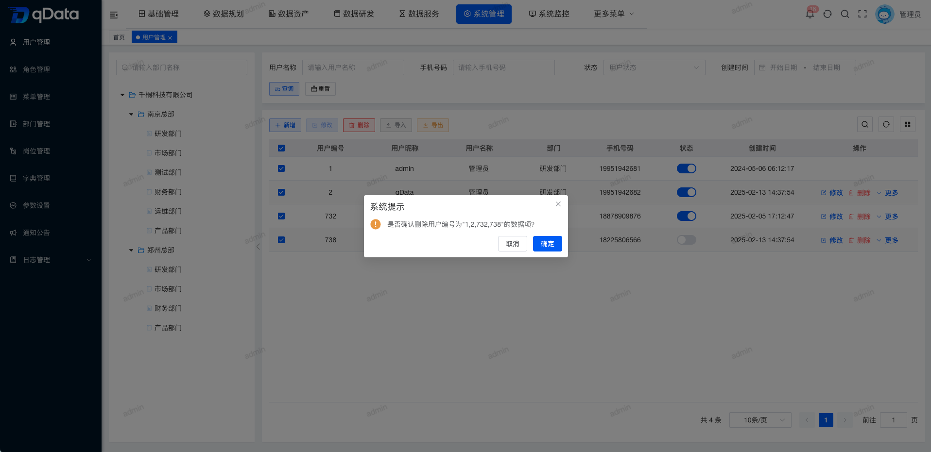Uncheck row checkbox for user 1
The height and width of the screenshot is (452, 931).
click(281, 168)
